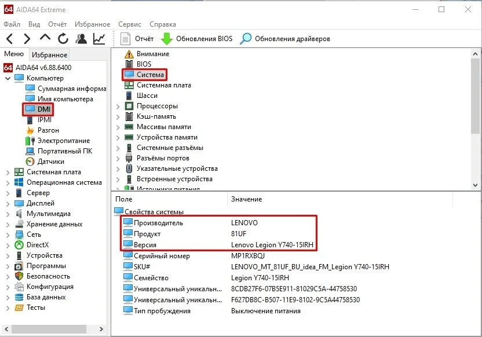Go back with the left arrow toolbar icon
Image resolution: width=482 pixels, height=337 pixels.
pos(9,39)
